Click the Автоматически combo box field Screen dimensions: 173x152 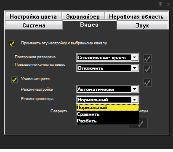108,89
